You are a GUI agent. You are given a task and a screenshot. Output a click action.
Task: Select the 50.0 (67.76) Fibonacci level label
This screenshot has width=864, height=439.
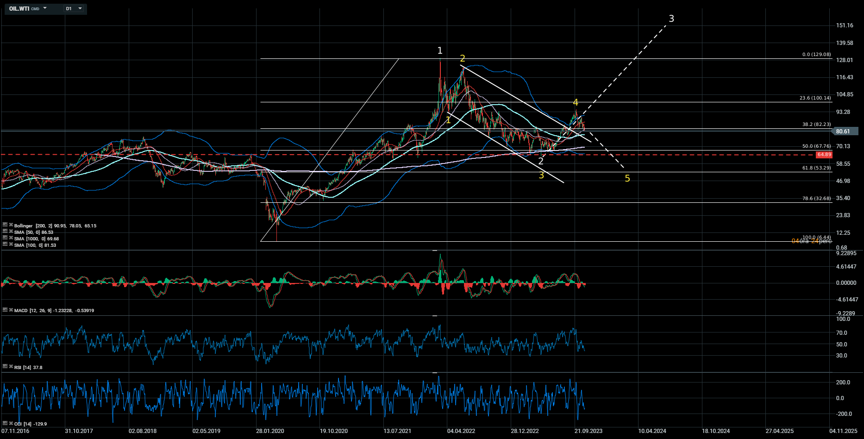coord(817,146)
